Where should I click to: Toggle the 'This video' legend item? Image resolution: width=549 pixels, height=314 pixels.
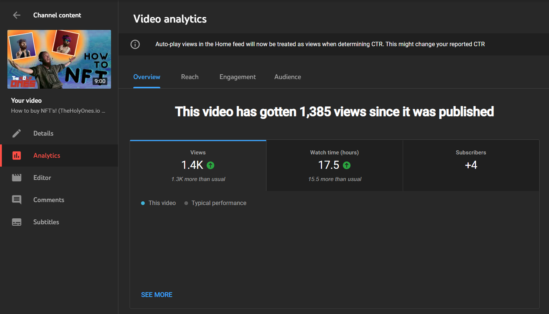[158, 203]
